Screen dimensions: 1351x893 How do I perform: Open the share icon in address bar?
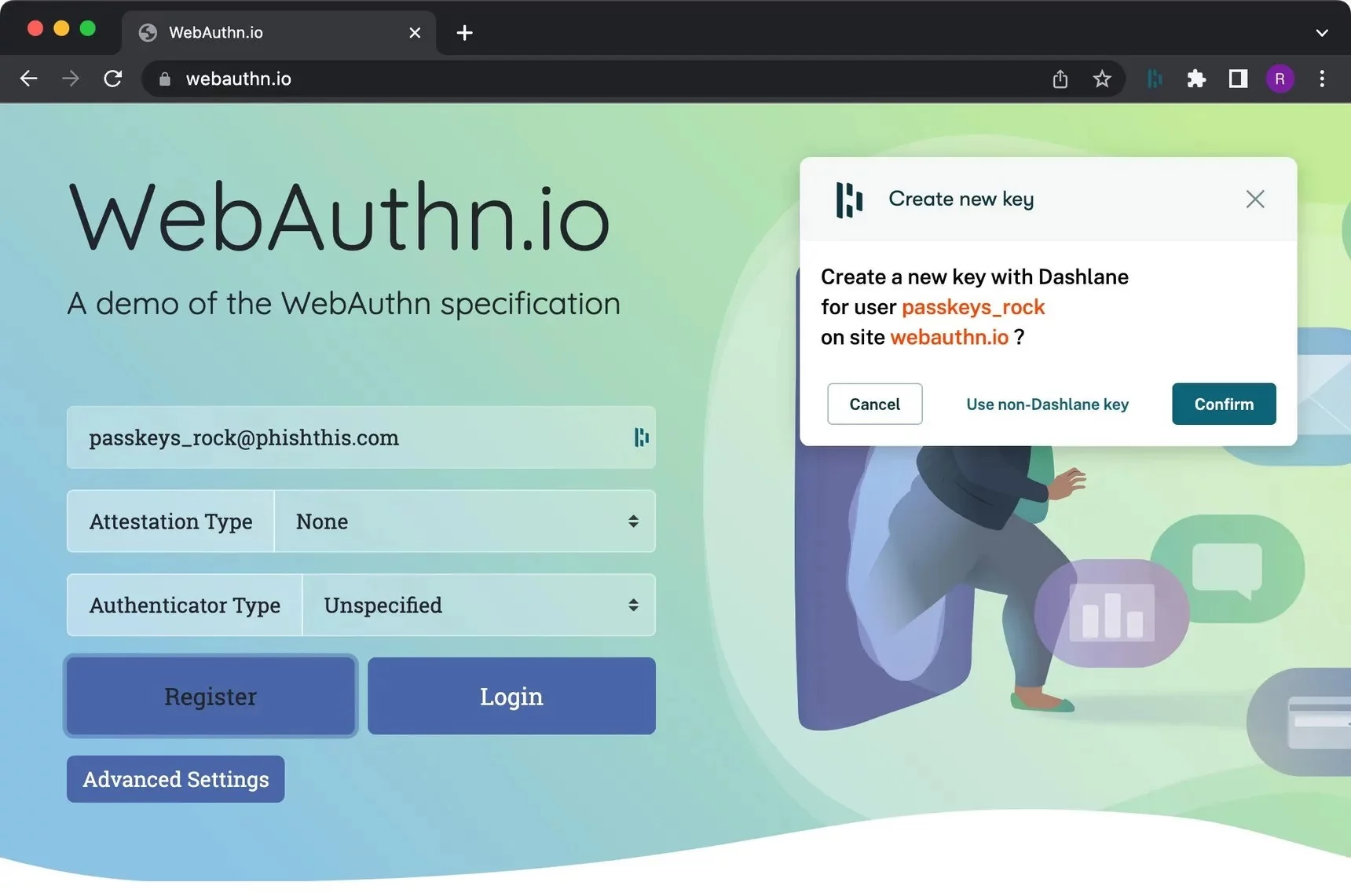coord(1060,79)
